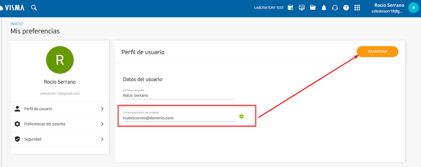The image size is (421, 167).
Task: Click Mis preferencias page title
Action: pos(35,31)
